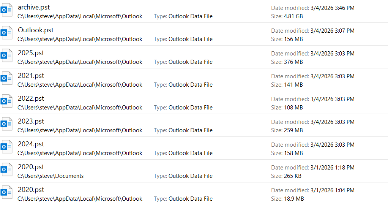Click Date modified 3/1/2026 1:04 PM
Image resolution: width=388 pixels, height=206 pixels.
point(313,190)
